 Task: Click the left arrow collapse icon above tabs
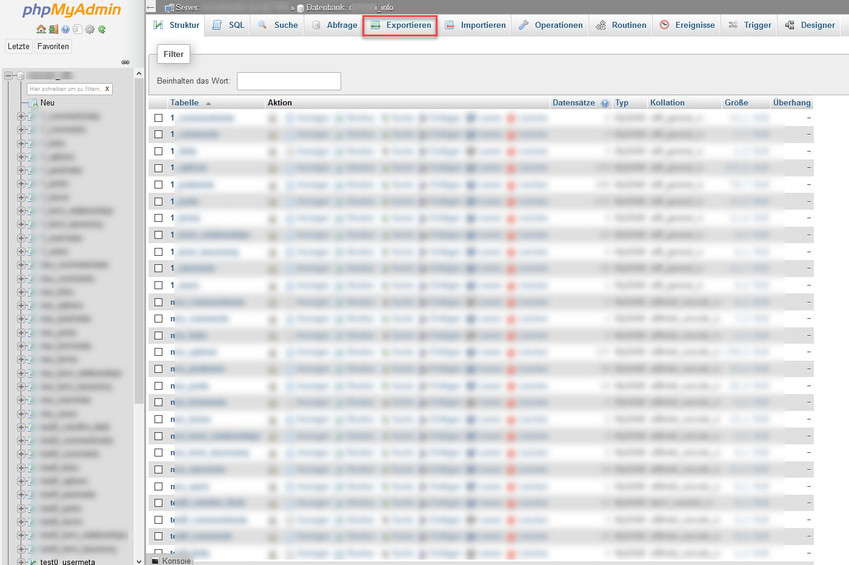pos(151,7)
